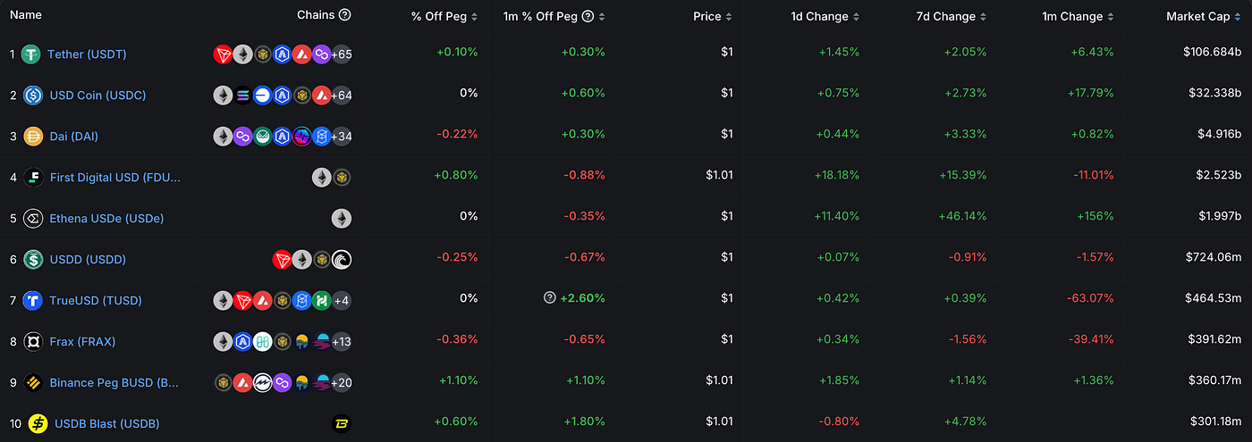Click the USDD coin logo icon
The image size is (1252, 442).
[33, 260]
